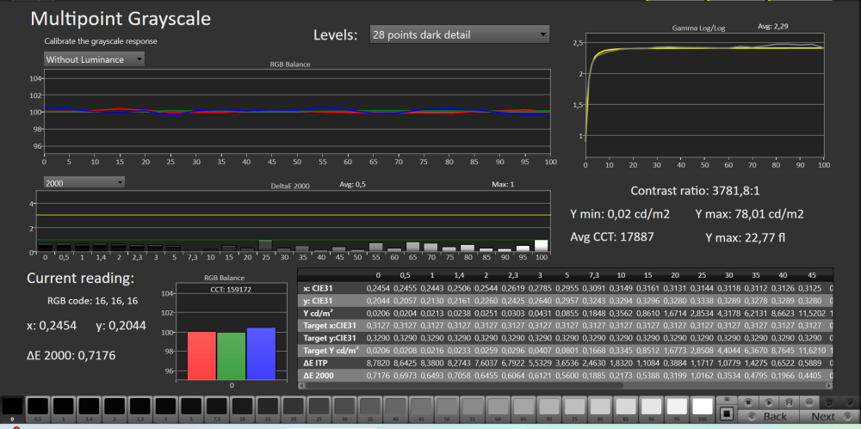Click the 'Target x:CIE31' row header
Screen dimensions: 861x429
point(328,327)
